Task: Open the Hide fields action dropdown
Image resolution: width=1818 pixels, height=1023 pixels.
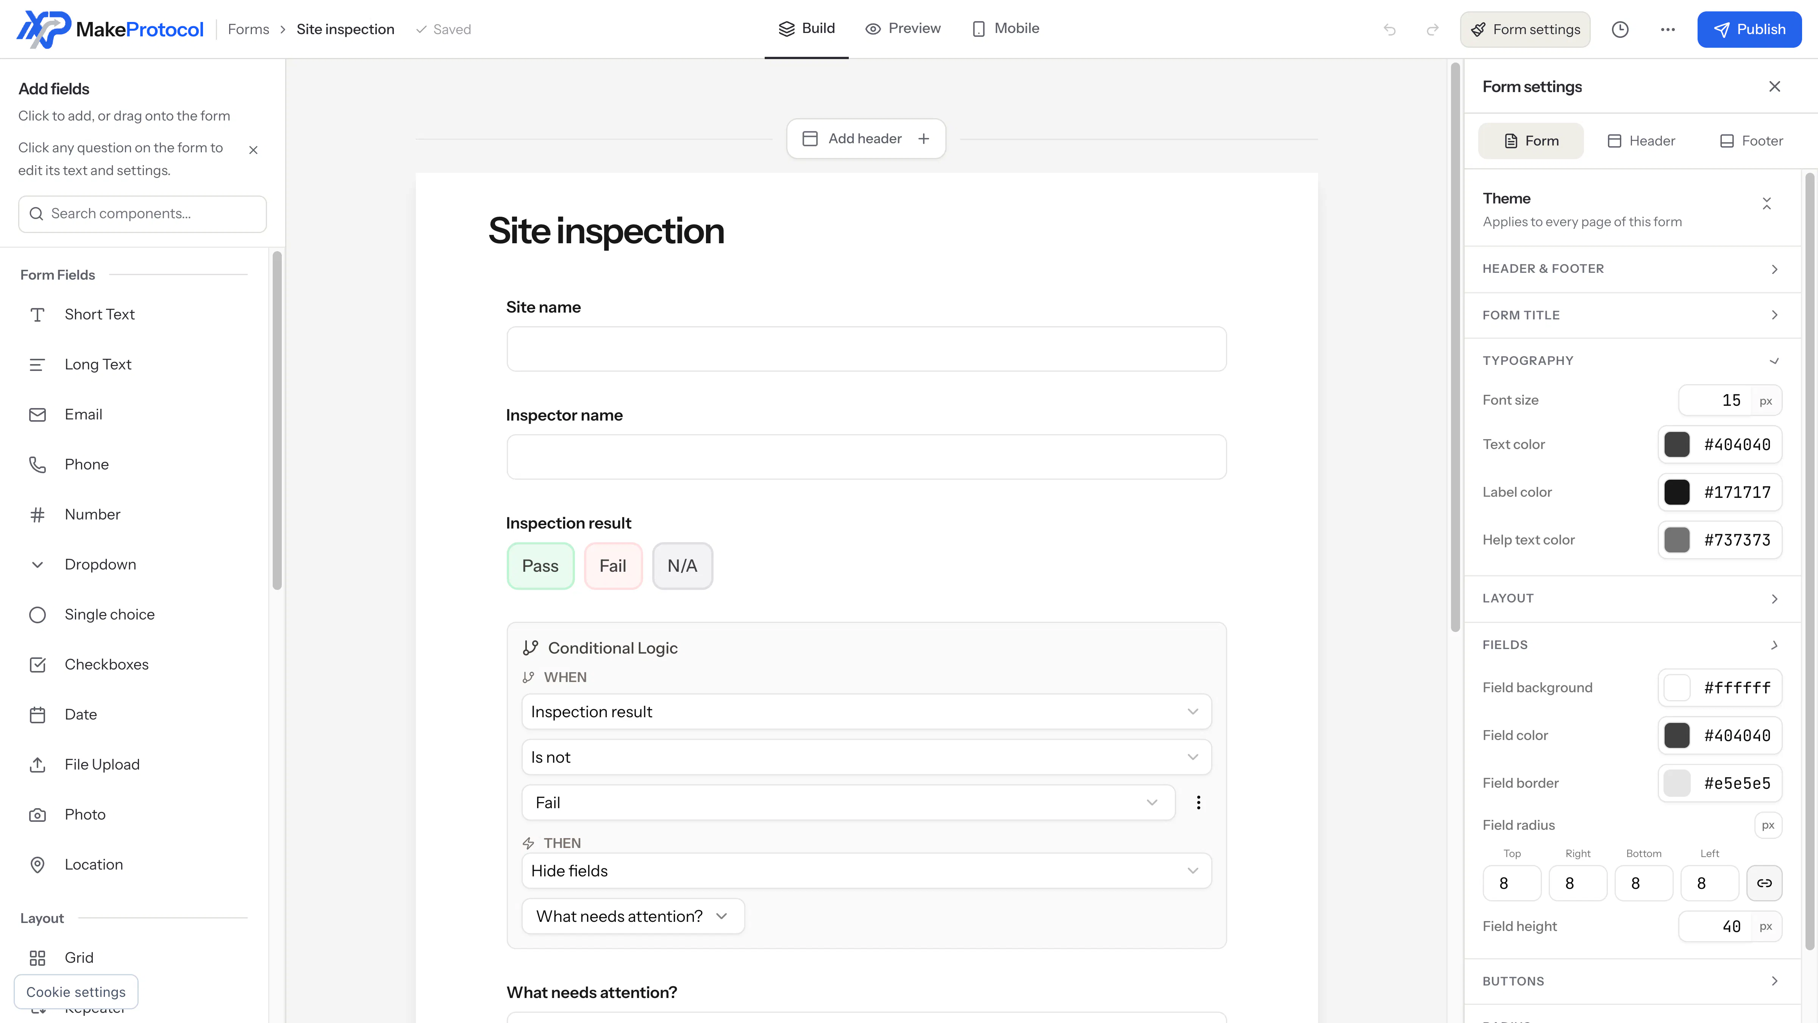Action: (867, 871)
